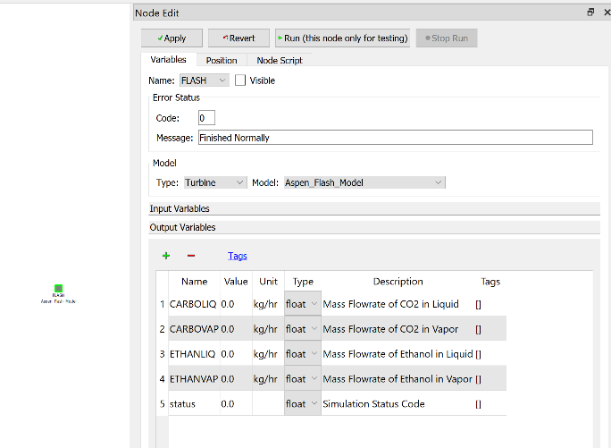Viewport: 611px width, 448px height.
Task: Click the value 0.0 for CARBOLIQ
Action: tap(236, 304)
